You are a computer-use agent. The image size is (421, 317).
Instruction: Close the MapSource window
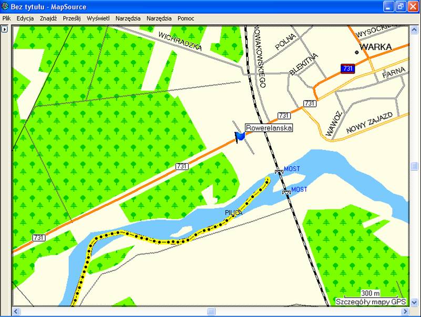click(413, 6)
